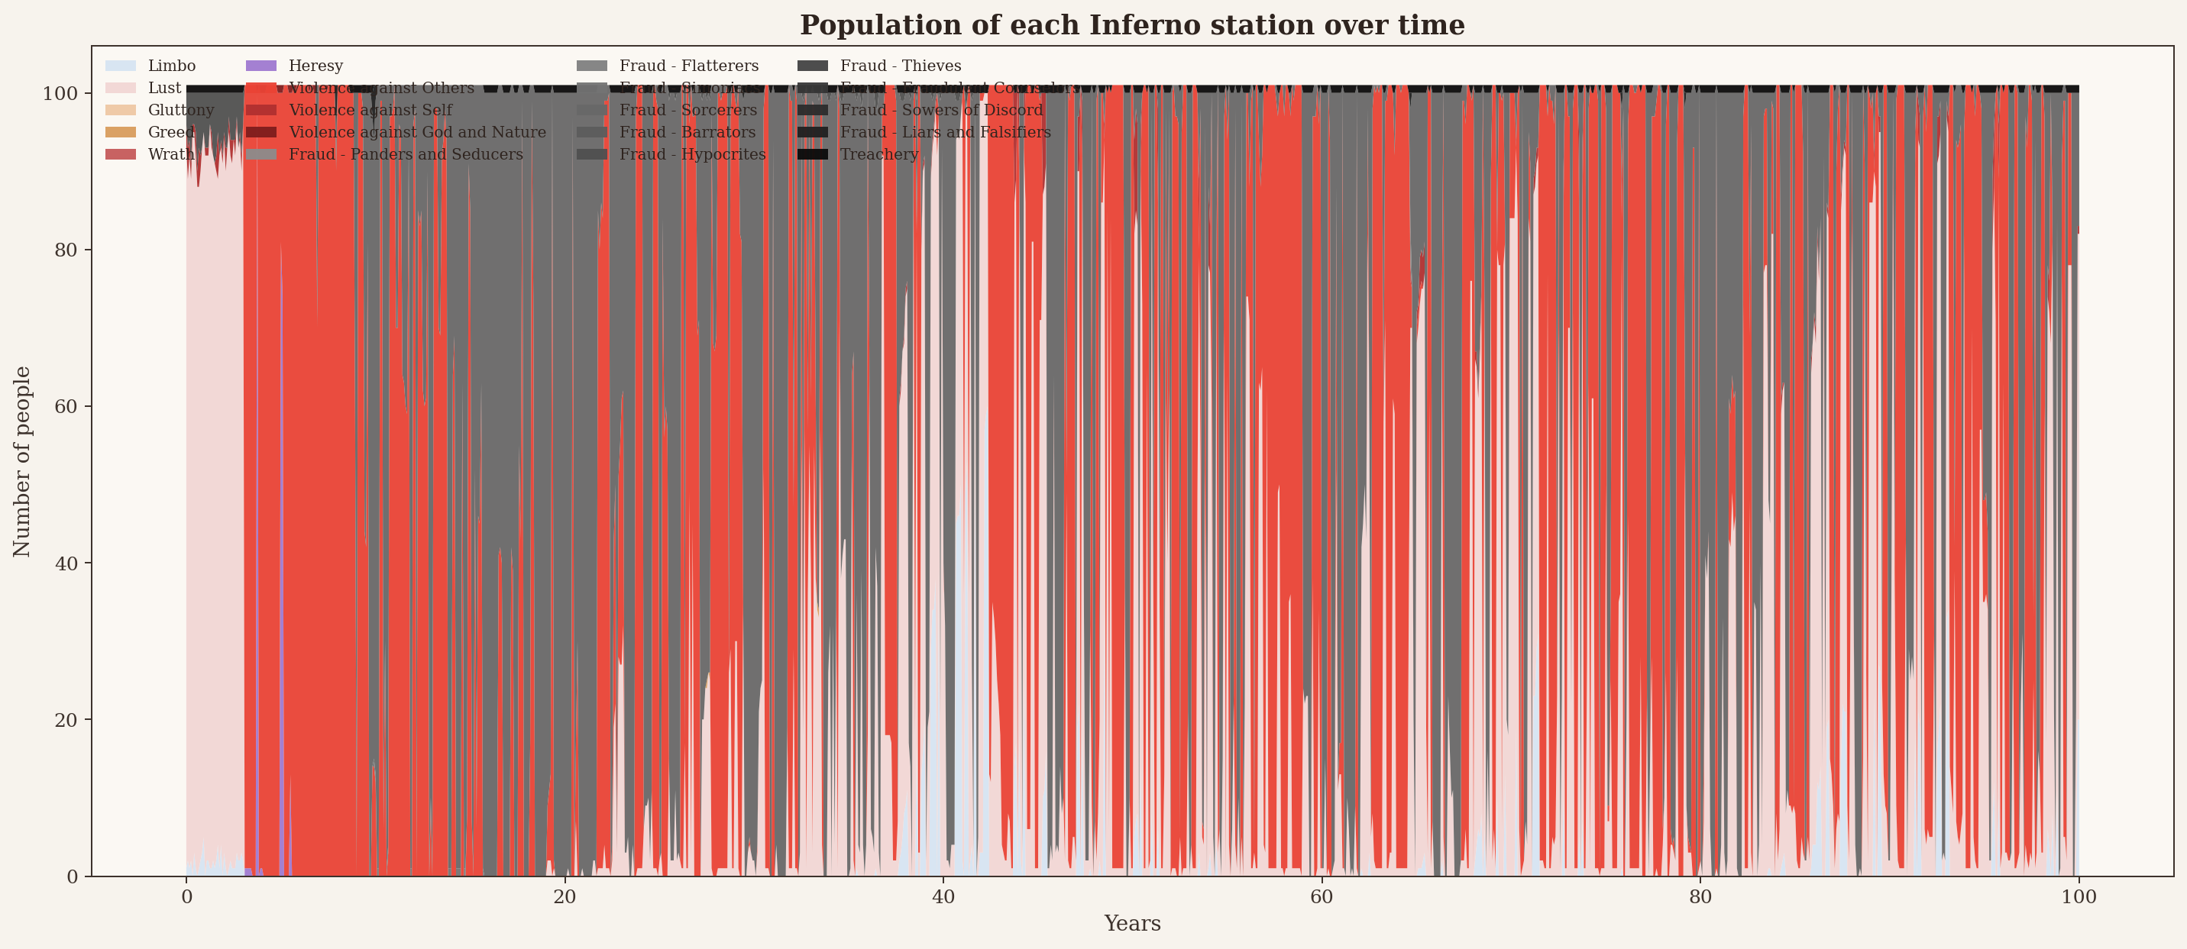The height and width of the screenshot is (949, 2187).
Task: Click the Number of people y-axis label
Action: coord(22,461)
